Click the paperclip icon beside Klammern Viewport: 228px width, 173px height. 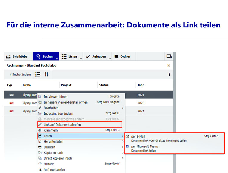pyautogui.click(x=40, y=130)
